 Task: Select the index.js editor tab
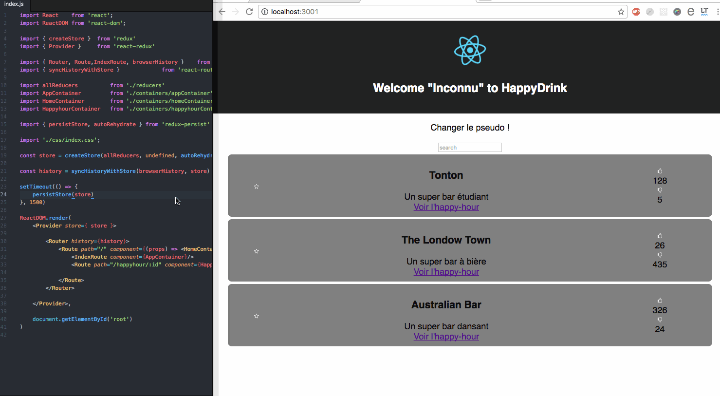pyautogui.click(x=14, y=4)
